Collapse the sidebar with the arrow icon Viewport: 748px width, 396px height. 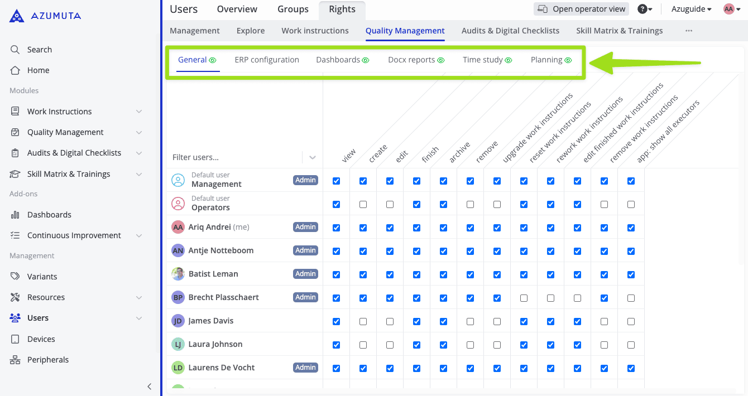click(149, 387)
